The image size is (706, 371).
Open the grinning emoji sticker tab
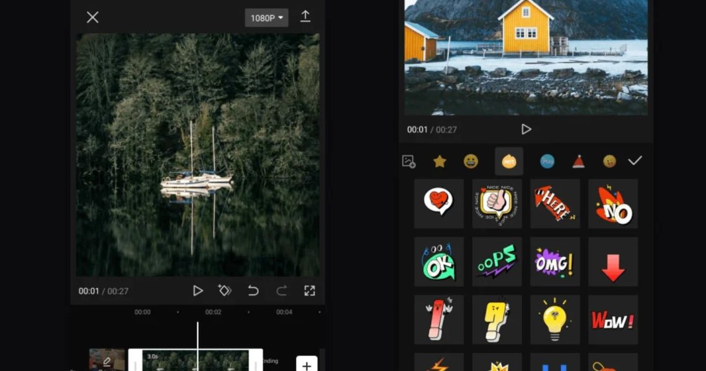tap(471, 161)
